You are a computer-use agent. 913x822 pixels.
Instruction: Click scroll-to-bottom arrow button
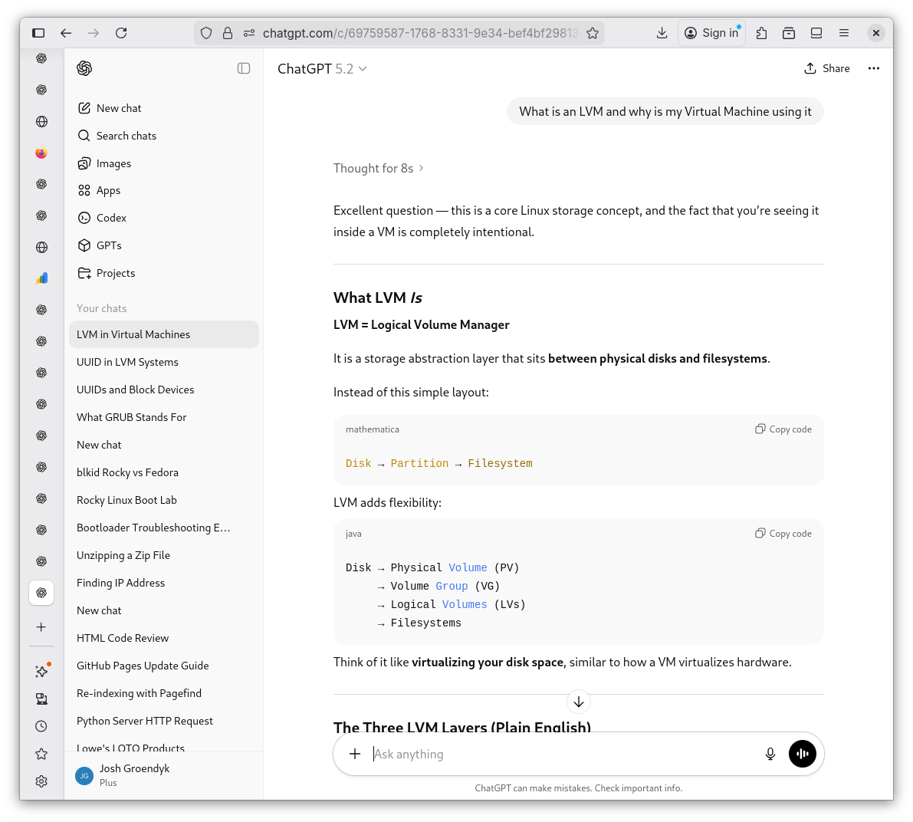coord(579,702)
